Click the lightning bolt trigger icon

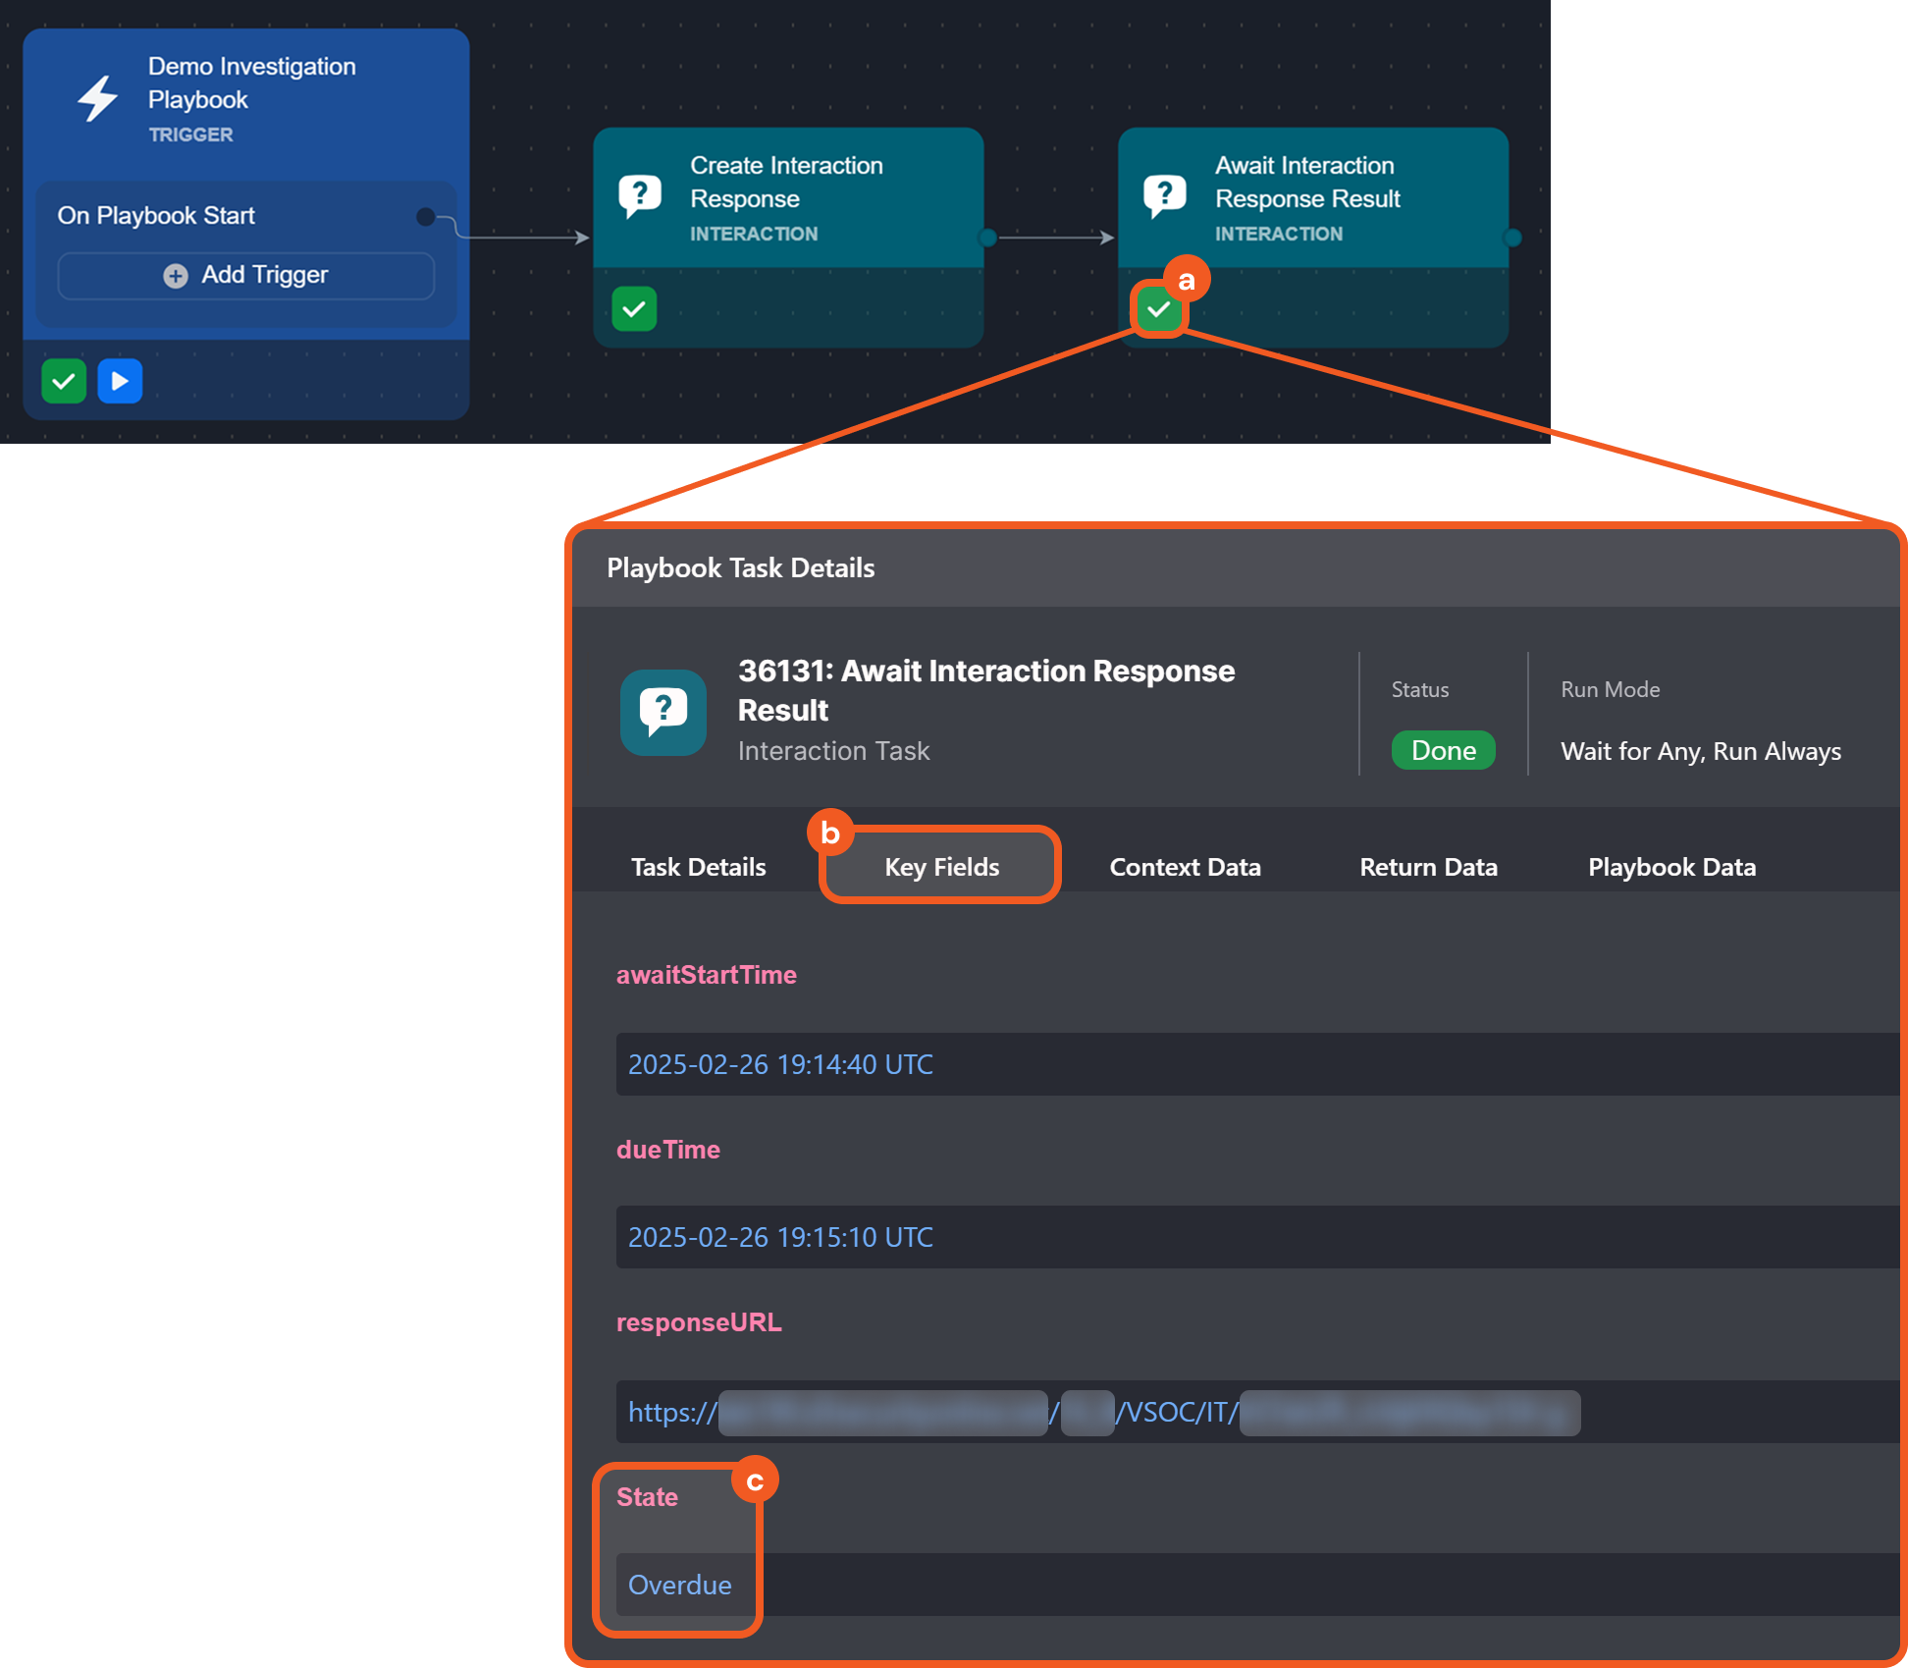98,98
